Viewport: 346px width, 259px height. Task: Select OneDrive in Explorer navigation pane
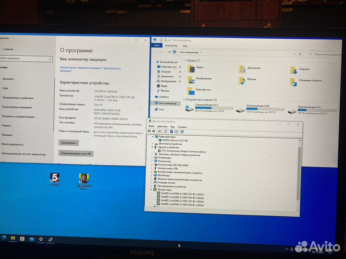click(162, 97)
